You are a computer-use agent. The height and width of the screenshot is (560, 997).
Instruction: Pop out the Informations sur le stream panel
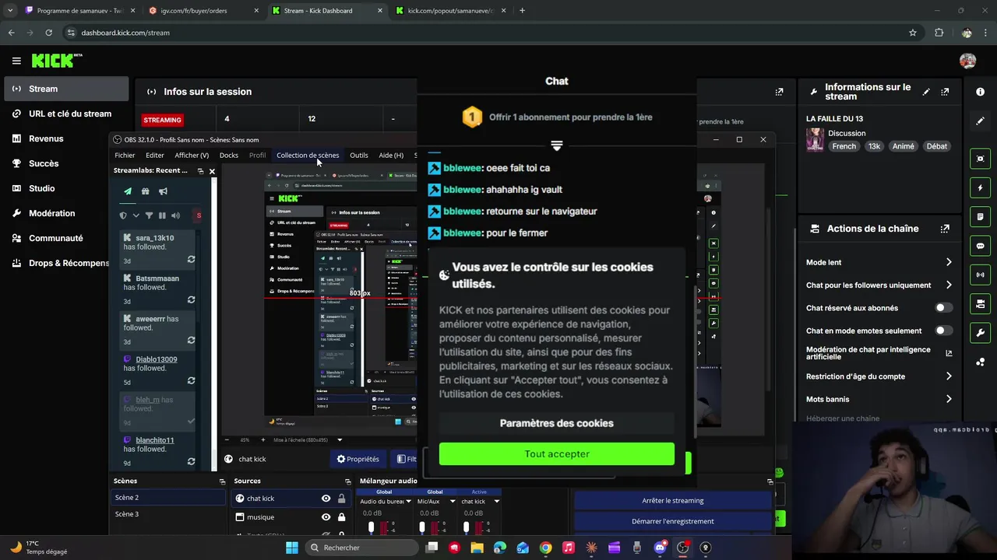coord(945,92)
